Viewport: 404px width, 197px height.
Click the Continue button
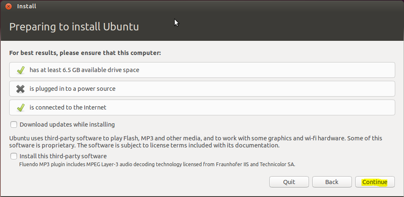375,182
